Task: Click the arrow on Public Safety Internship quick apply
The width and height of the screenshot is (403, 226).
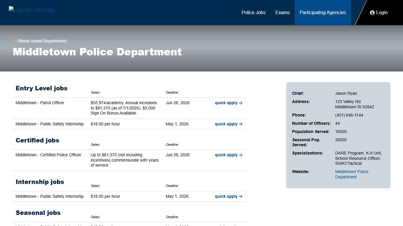Action: click(x=240, y=124)
